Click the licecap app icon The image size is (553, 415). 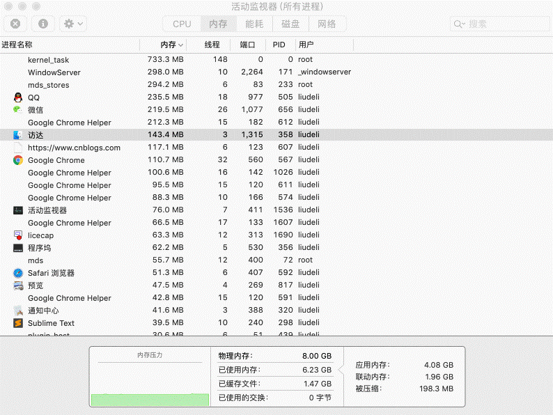[18, 235]
